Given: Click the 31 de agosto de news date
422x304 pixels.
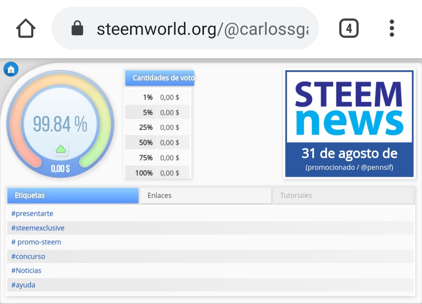Looking at the screenshot, I should [x=349, y=153].
